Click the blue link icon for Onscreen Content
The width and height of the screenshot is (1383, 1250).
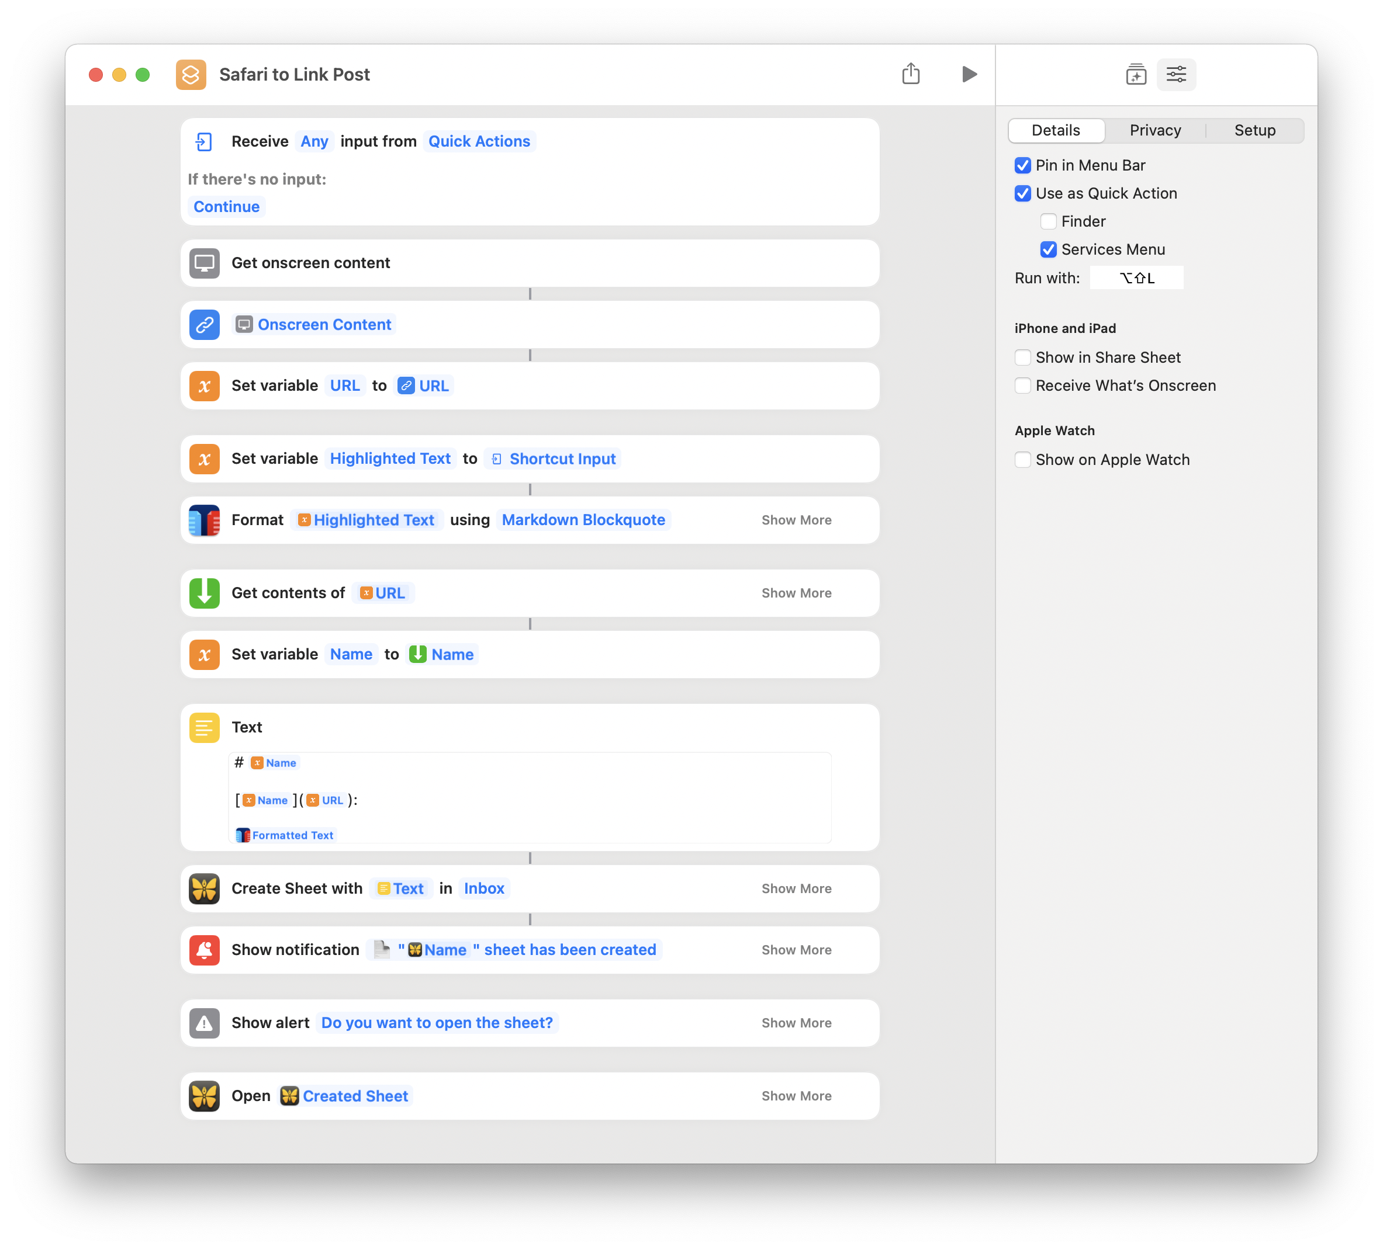click(205, 324)
